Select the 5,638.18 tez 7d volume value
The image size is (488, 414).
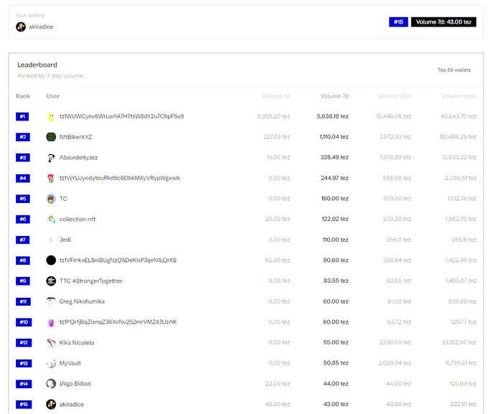pyautogui.click(x=332, y=116)
